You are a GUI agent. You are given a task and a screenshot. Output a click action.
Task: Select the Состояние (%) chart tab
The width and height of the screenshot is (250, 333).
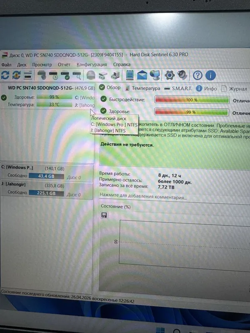pos(116,206)
